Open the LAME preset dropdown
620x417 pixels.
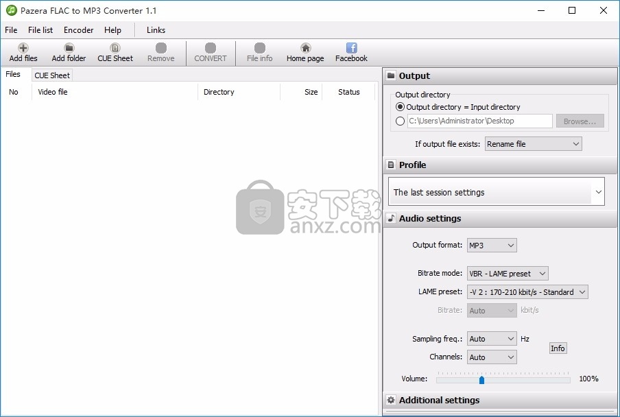tap(527, 291)
